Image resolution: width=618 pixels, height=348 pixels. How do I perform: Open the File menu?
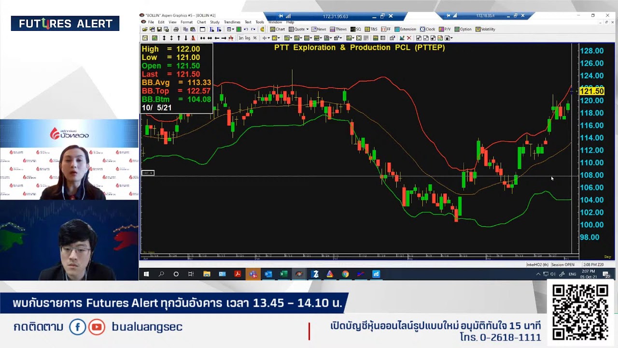(x=151, y=22)
